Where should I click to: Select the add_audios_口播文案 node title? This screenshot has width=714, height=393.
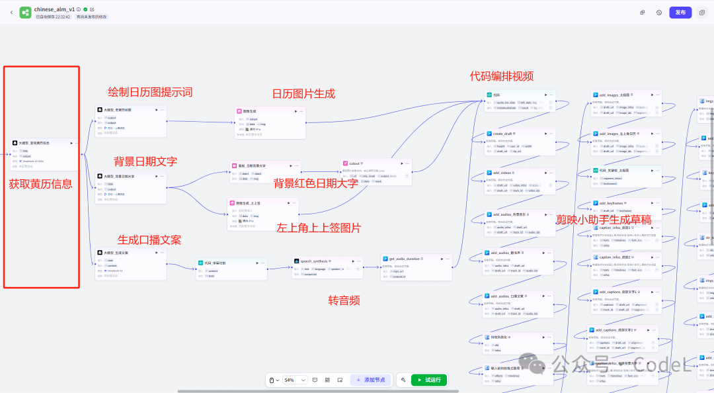click(507, 296)
